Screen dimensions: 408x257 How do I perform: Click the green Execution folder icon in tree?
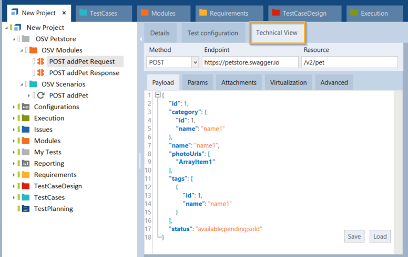[26, 119]
